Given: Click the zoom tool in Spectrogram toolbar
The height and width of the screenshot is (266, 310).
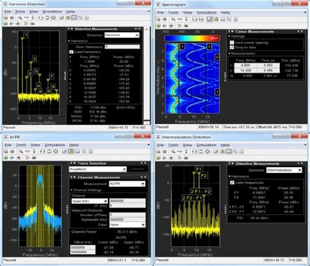Looking at the screenshot, I should click(173, 19).
